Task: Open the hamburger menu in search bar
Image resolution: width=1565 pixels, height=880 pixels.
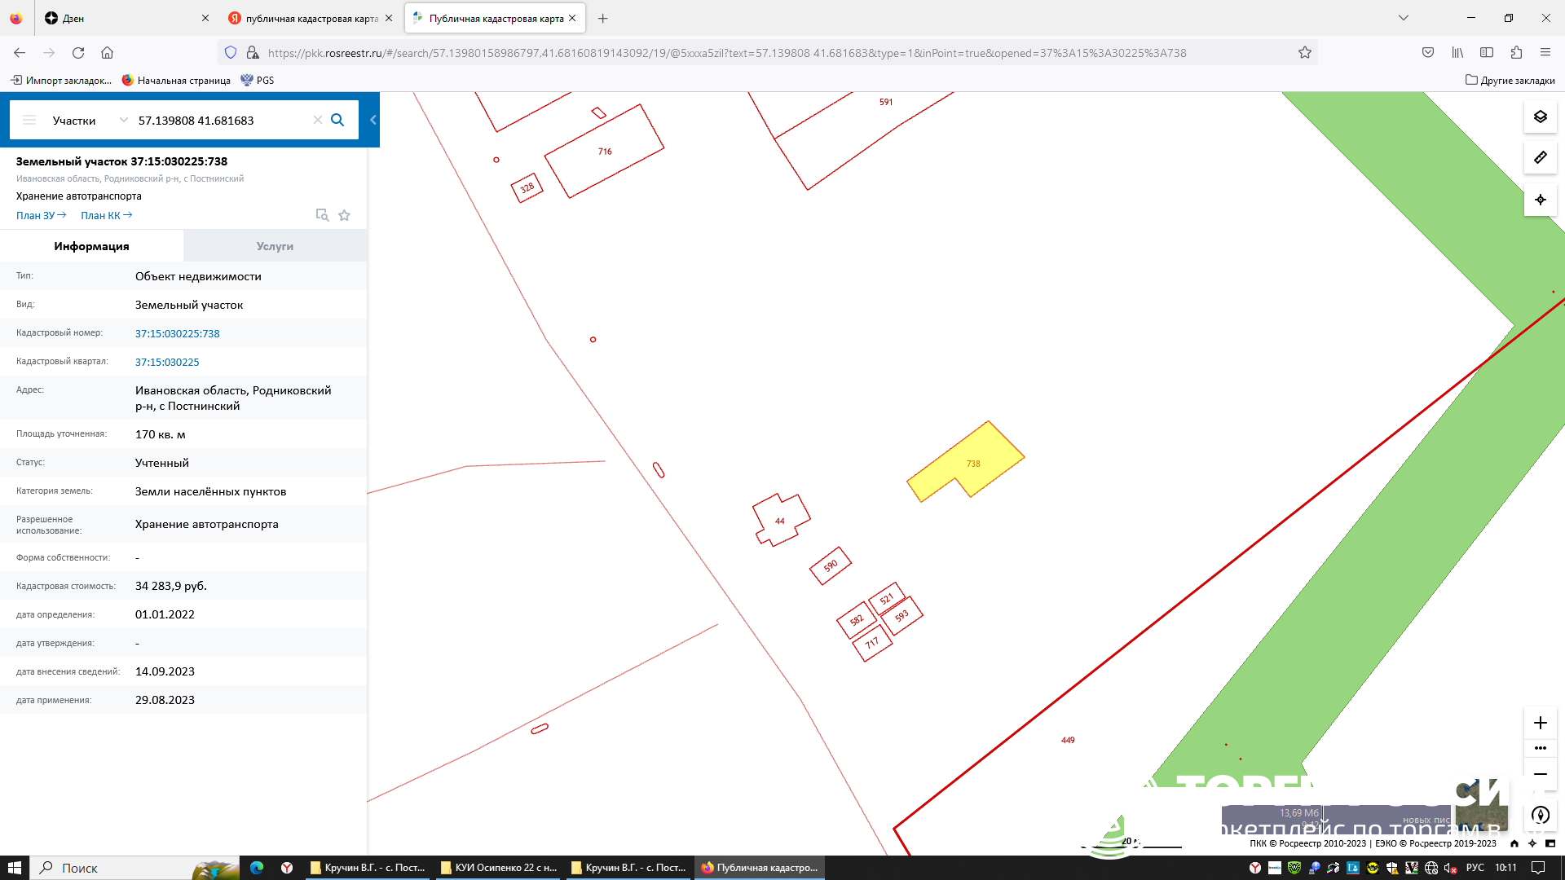Action: click(29, 120)
